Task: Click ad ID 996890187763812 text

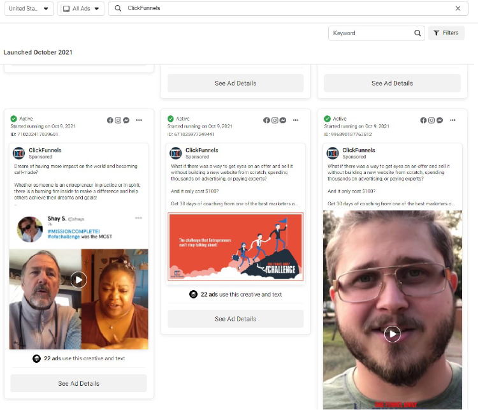Action: click(348, 135)
